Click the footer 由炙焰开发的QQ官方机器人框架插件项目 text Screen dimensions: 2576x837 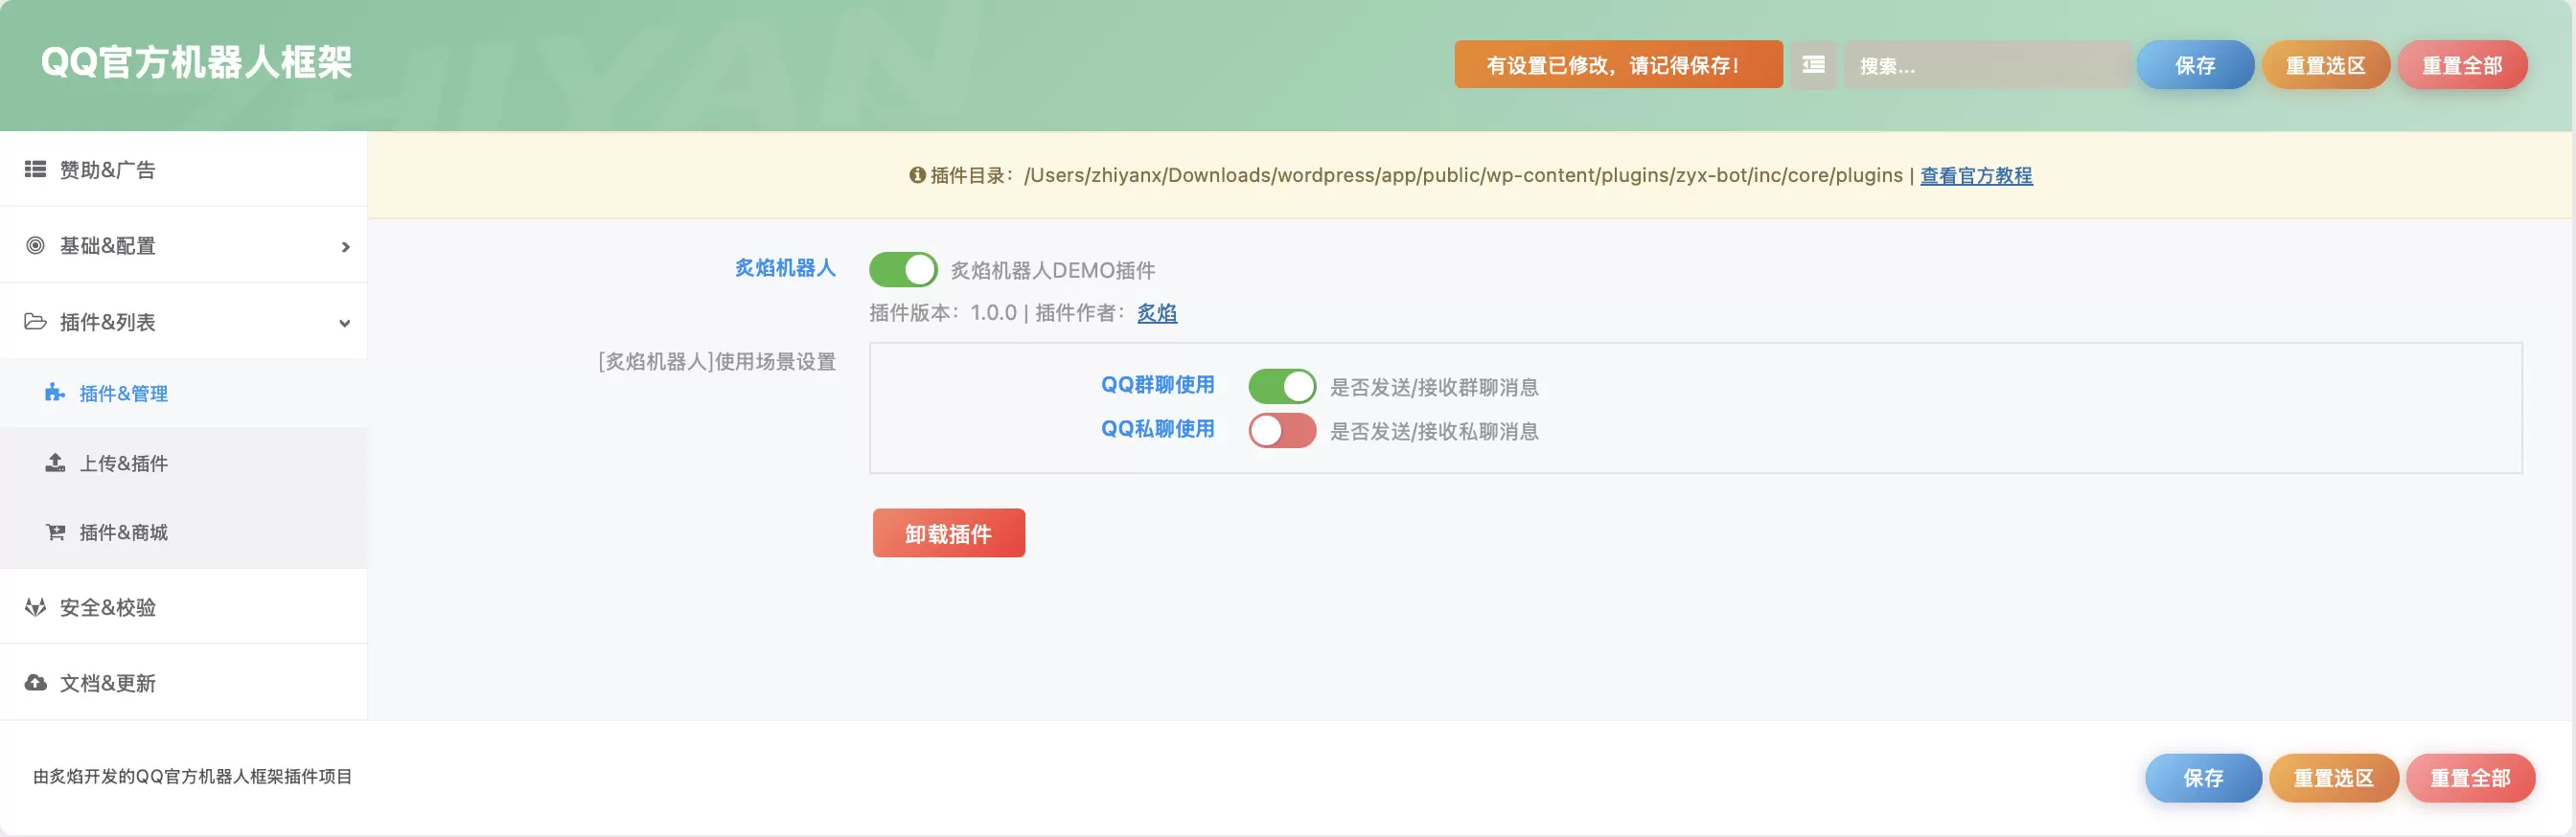click(x=193, y=777)
